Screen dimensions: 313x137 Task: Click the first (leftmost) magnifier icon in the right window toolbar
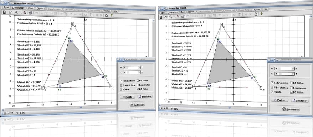(171, 17)
